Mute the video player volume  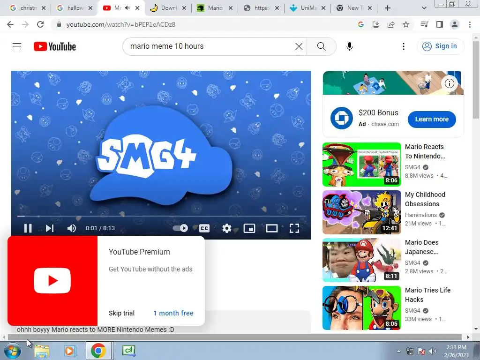pyautogui.click(x=72, y=228)
